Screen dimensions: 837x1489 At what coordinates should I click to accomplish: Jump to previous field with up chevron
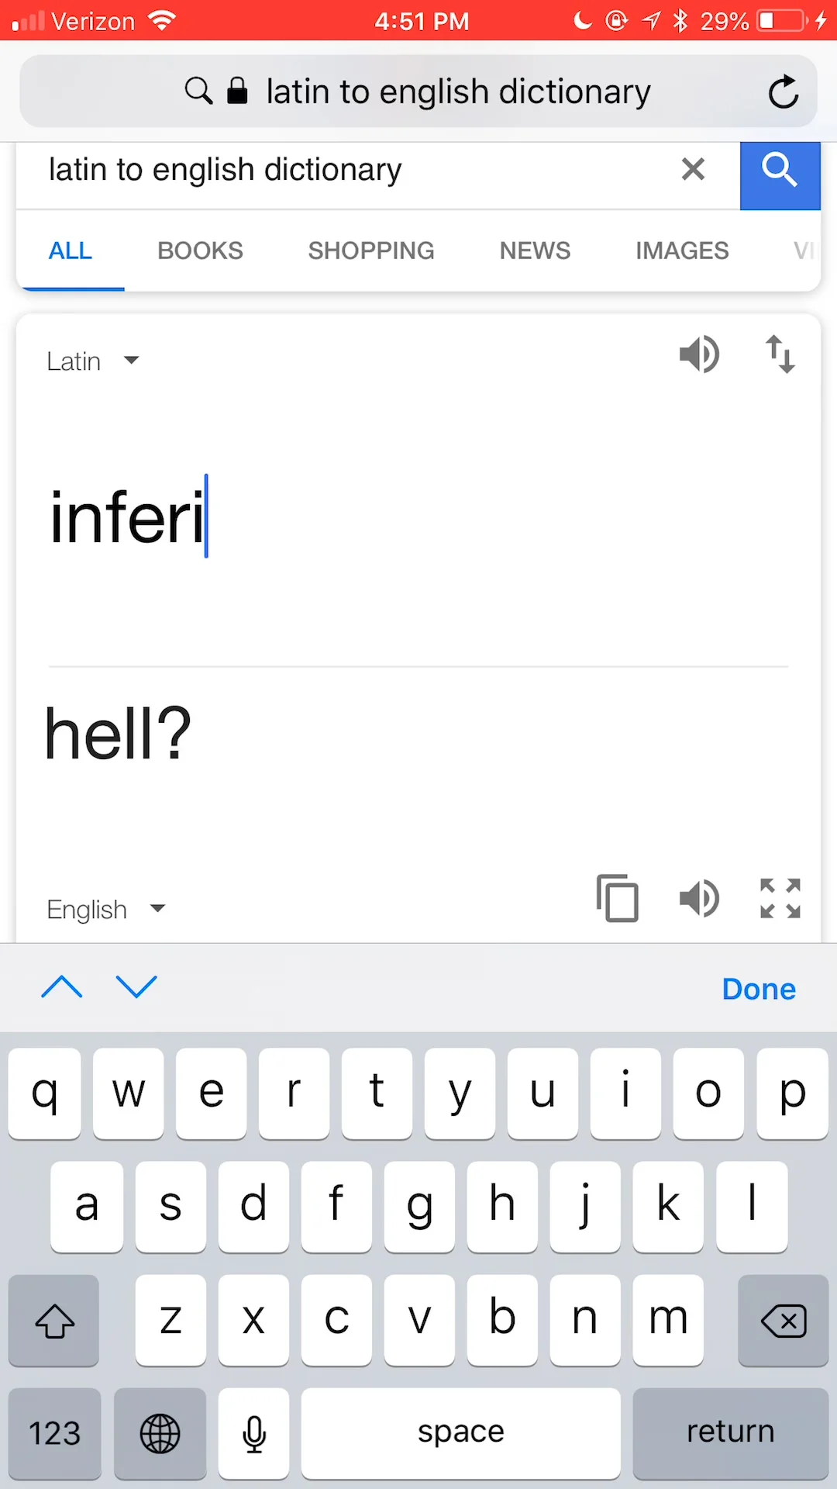click(62, 987)
